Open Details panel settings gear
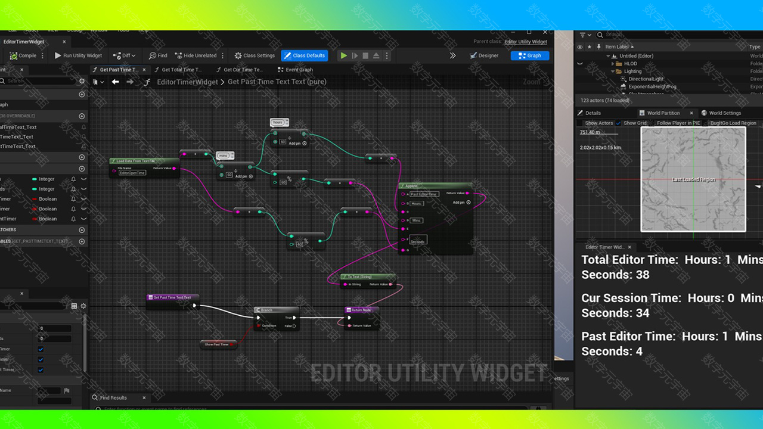Viewport: 763px width, 429px height. click(83, 306)
